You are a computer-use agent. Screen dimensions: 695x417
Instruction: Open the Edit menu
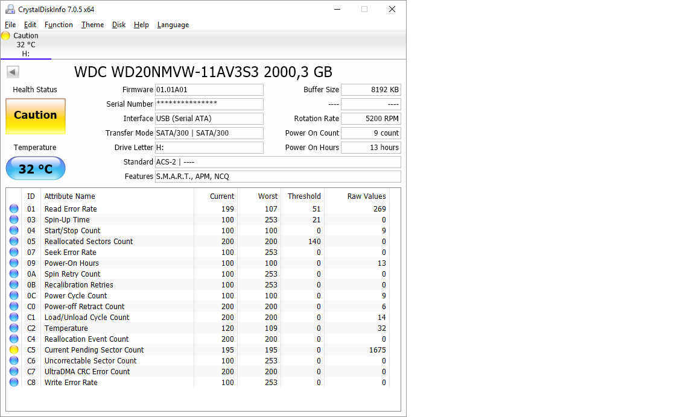click(30, 25)
